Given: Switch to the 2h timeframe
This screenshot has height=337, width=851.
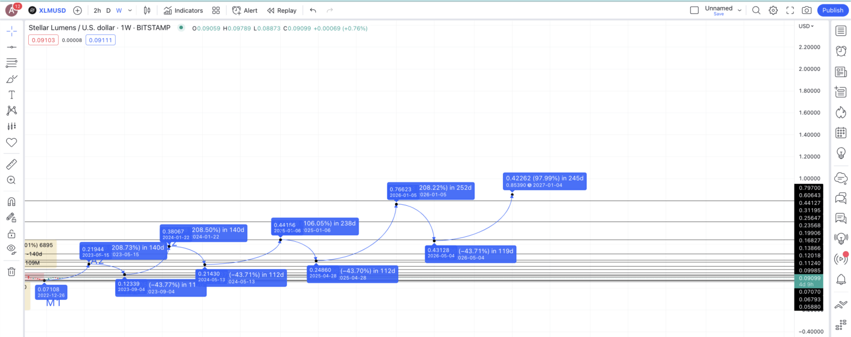Looking at the screenshot, I should pyautogui.click(x=97, y=11).
